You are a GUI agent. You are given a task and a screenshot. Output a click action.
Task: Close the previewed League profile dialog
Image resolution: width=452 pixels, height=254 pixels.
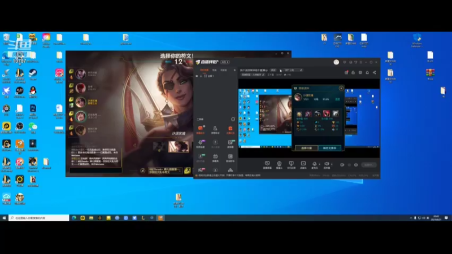click(x=341, y=88)
